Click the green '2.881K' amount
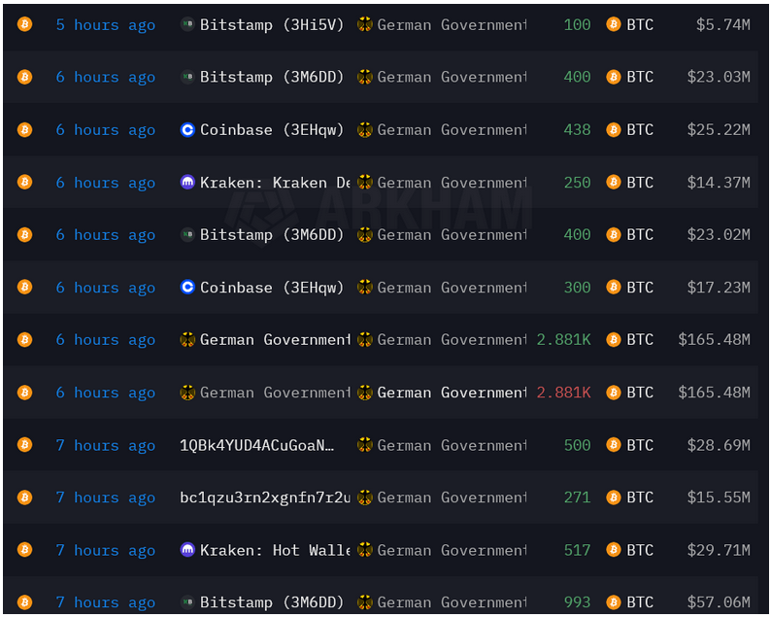 (563, 340)
